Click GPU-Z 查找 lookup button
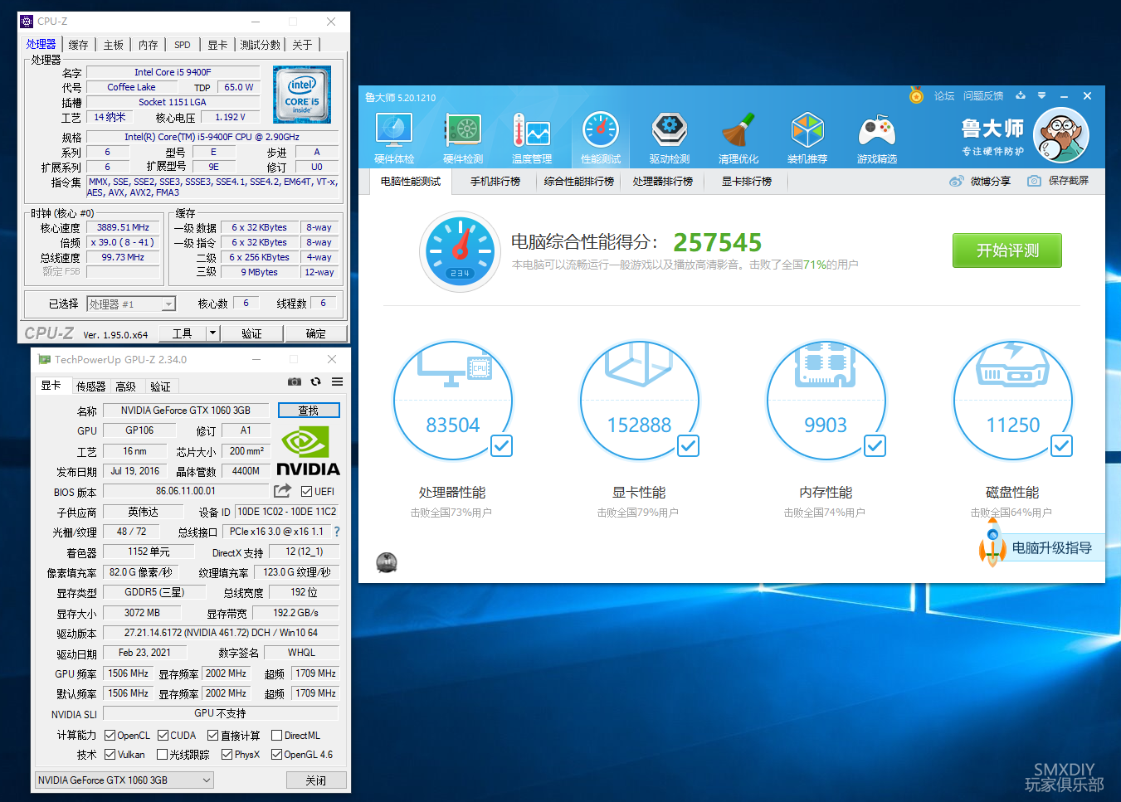This screenshot has height=802, width=1121. coord(309,410)
